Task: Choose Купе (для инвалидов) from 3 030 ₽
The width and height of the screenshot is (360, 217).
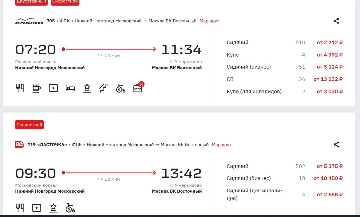Action: [x=330, y=92]
